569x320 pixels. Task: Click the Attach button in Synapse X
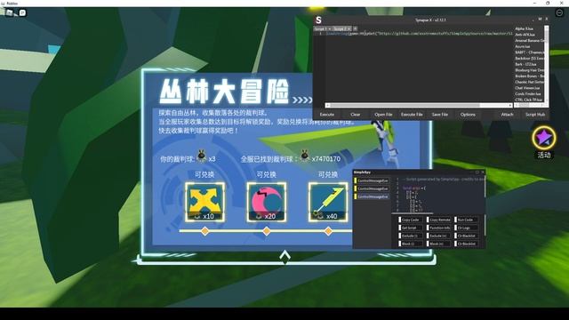(x=507, y=115)
